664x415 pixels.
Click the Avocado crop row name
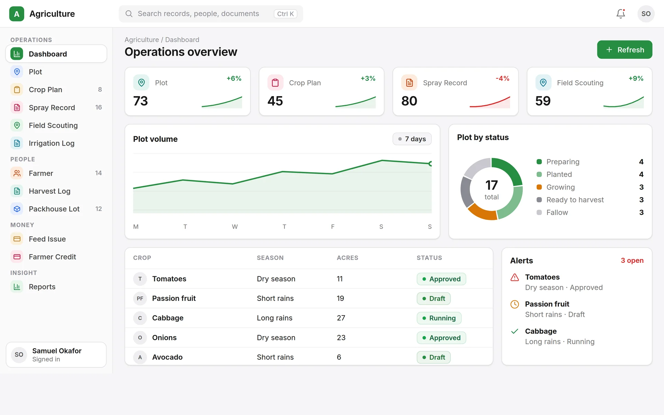[167, 357]
